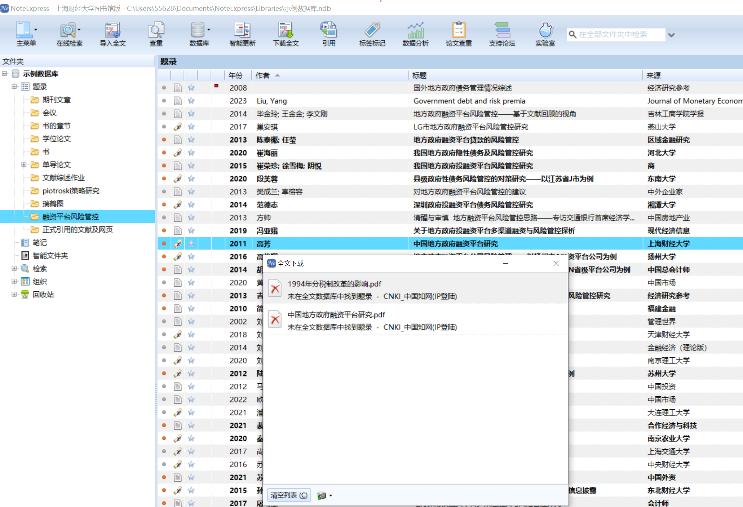The height and width of the screenshot is (507, 743).
Task: Expand the 单导论文 folder
Action: pos(24,164)
